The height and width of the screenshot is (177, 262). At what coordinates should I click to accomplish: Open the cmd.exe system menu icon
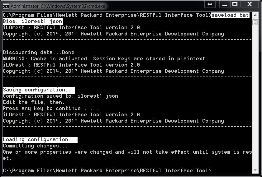tap(6, 6)
